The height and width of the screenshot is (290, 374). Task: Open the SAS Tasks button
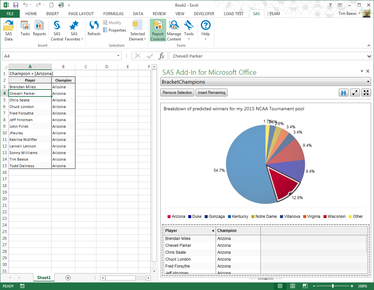click(x=25, y=28)
